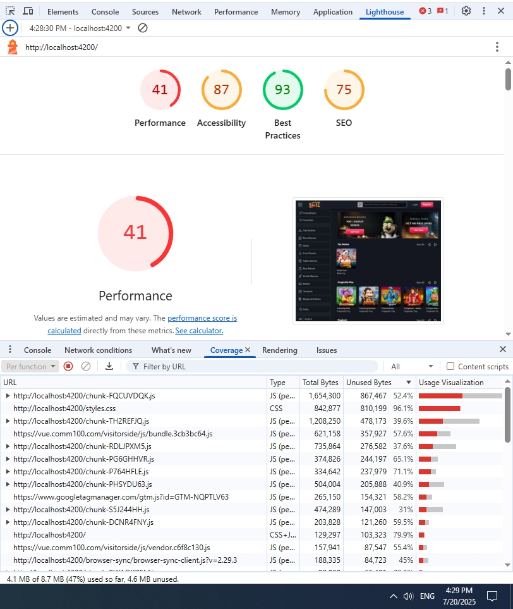The width and height of the screenshot is (513, 609).
Task: Activate the inspect element picker icon
Action: coord(11,11)
